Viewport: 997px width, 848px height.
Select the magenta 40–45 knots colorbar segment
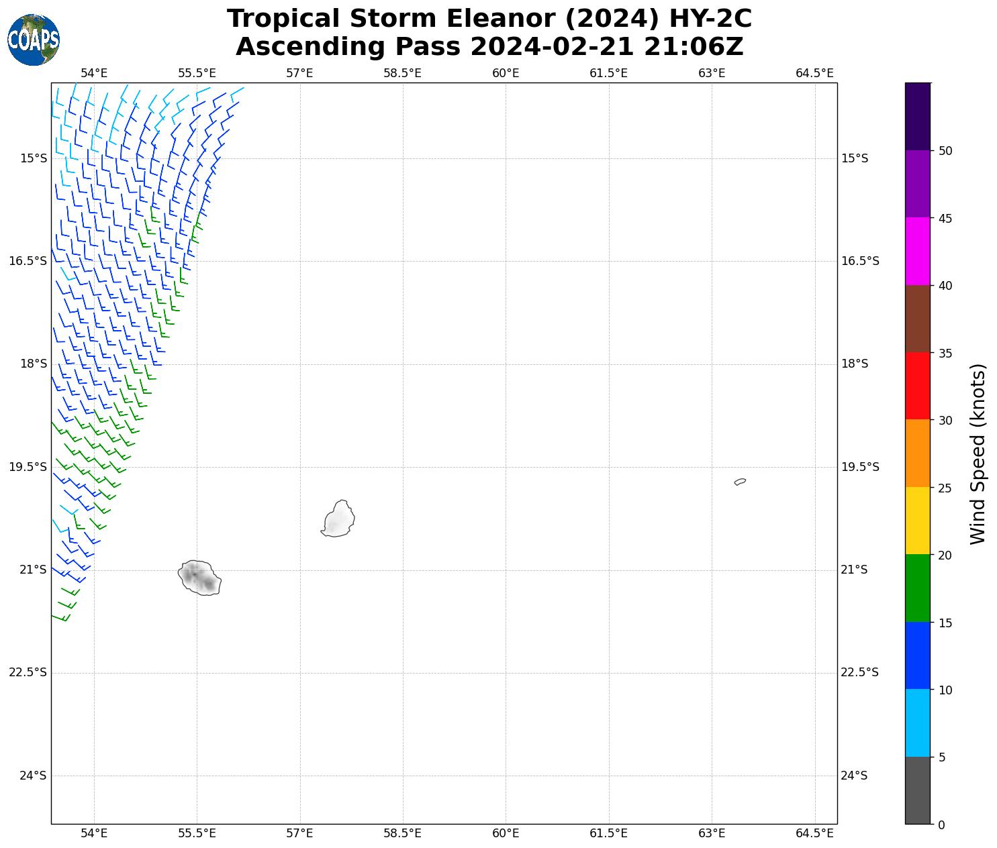[917, 251]
